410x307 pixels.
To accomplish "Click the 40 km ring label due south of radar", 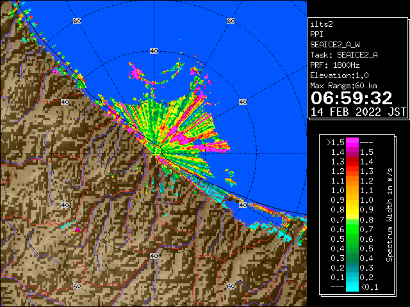I will (x=154, y=256).
